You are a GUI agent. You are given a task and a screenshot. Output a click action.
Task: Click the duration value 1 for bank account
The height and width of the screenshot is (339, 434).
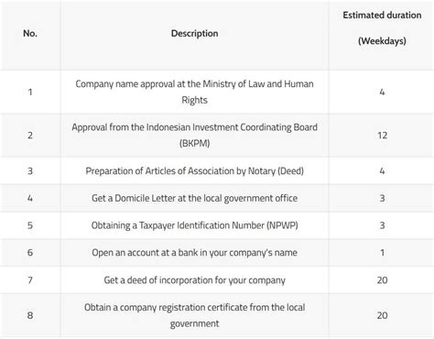click(382, 253)
